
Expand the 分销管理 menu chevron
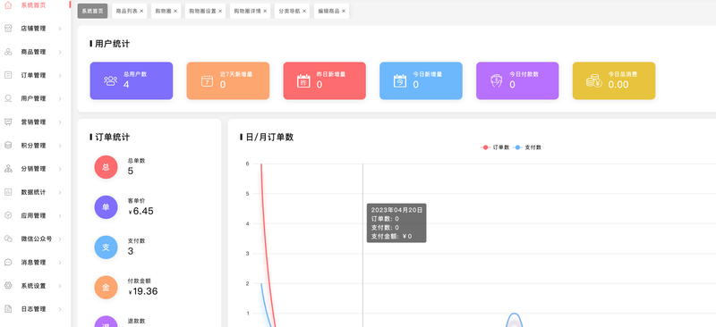[x=60, y=169]
